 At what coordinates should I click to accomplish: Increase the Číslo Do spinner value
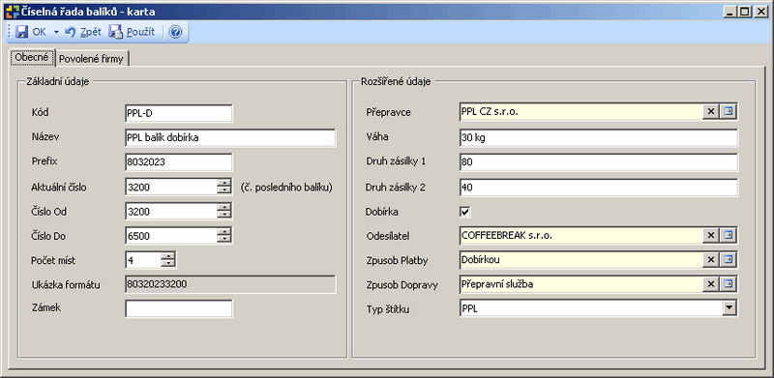click(x=224, y=232)
